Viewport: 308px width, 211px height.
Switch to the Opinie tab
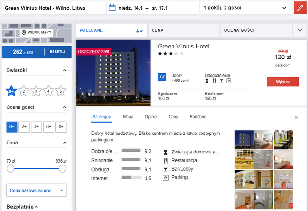[151, 117]
